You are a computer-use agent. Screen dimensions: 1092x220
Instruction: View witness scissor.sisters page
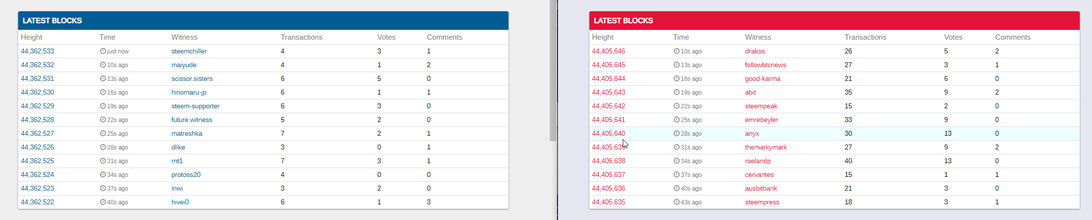[x=192, y=78]
